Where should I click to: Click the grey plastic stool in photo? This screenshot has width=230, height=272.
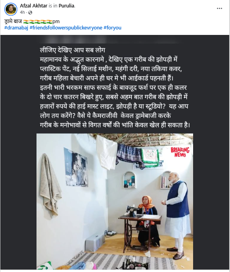pyautogui.click(x=95, y=242)
